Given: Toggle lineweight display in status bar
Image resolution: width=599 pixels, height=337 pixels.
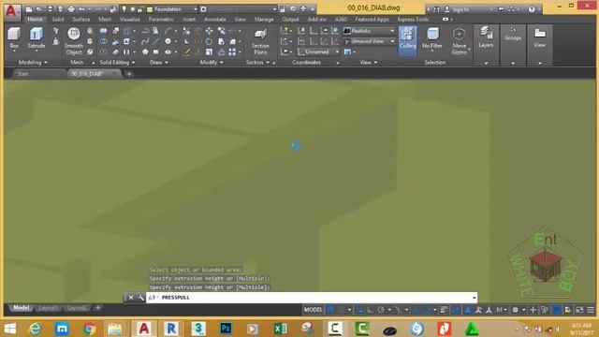Looking at the screenshot, I should (444, 310).
